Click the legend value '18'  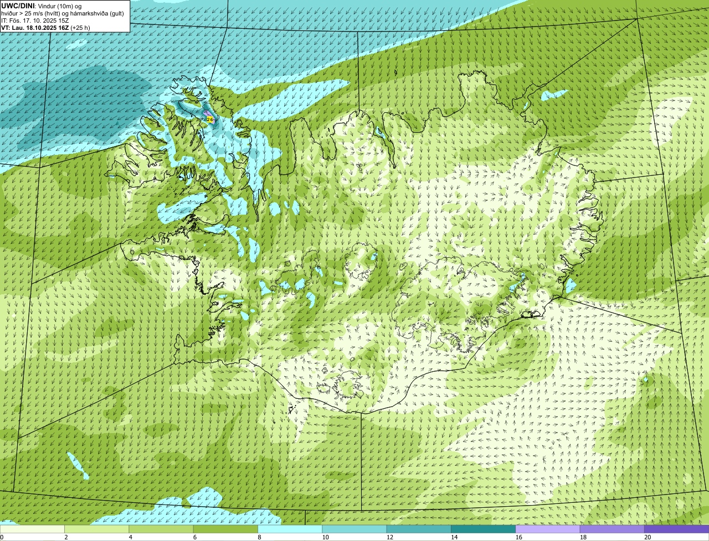(x=583, y=537)
